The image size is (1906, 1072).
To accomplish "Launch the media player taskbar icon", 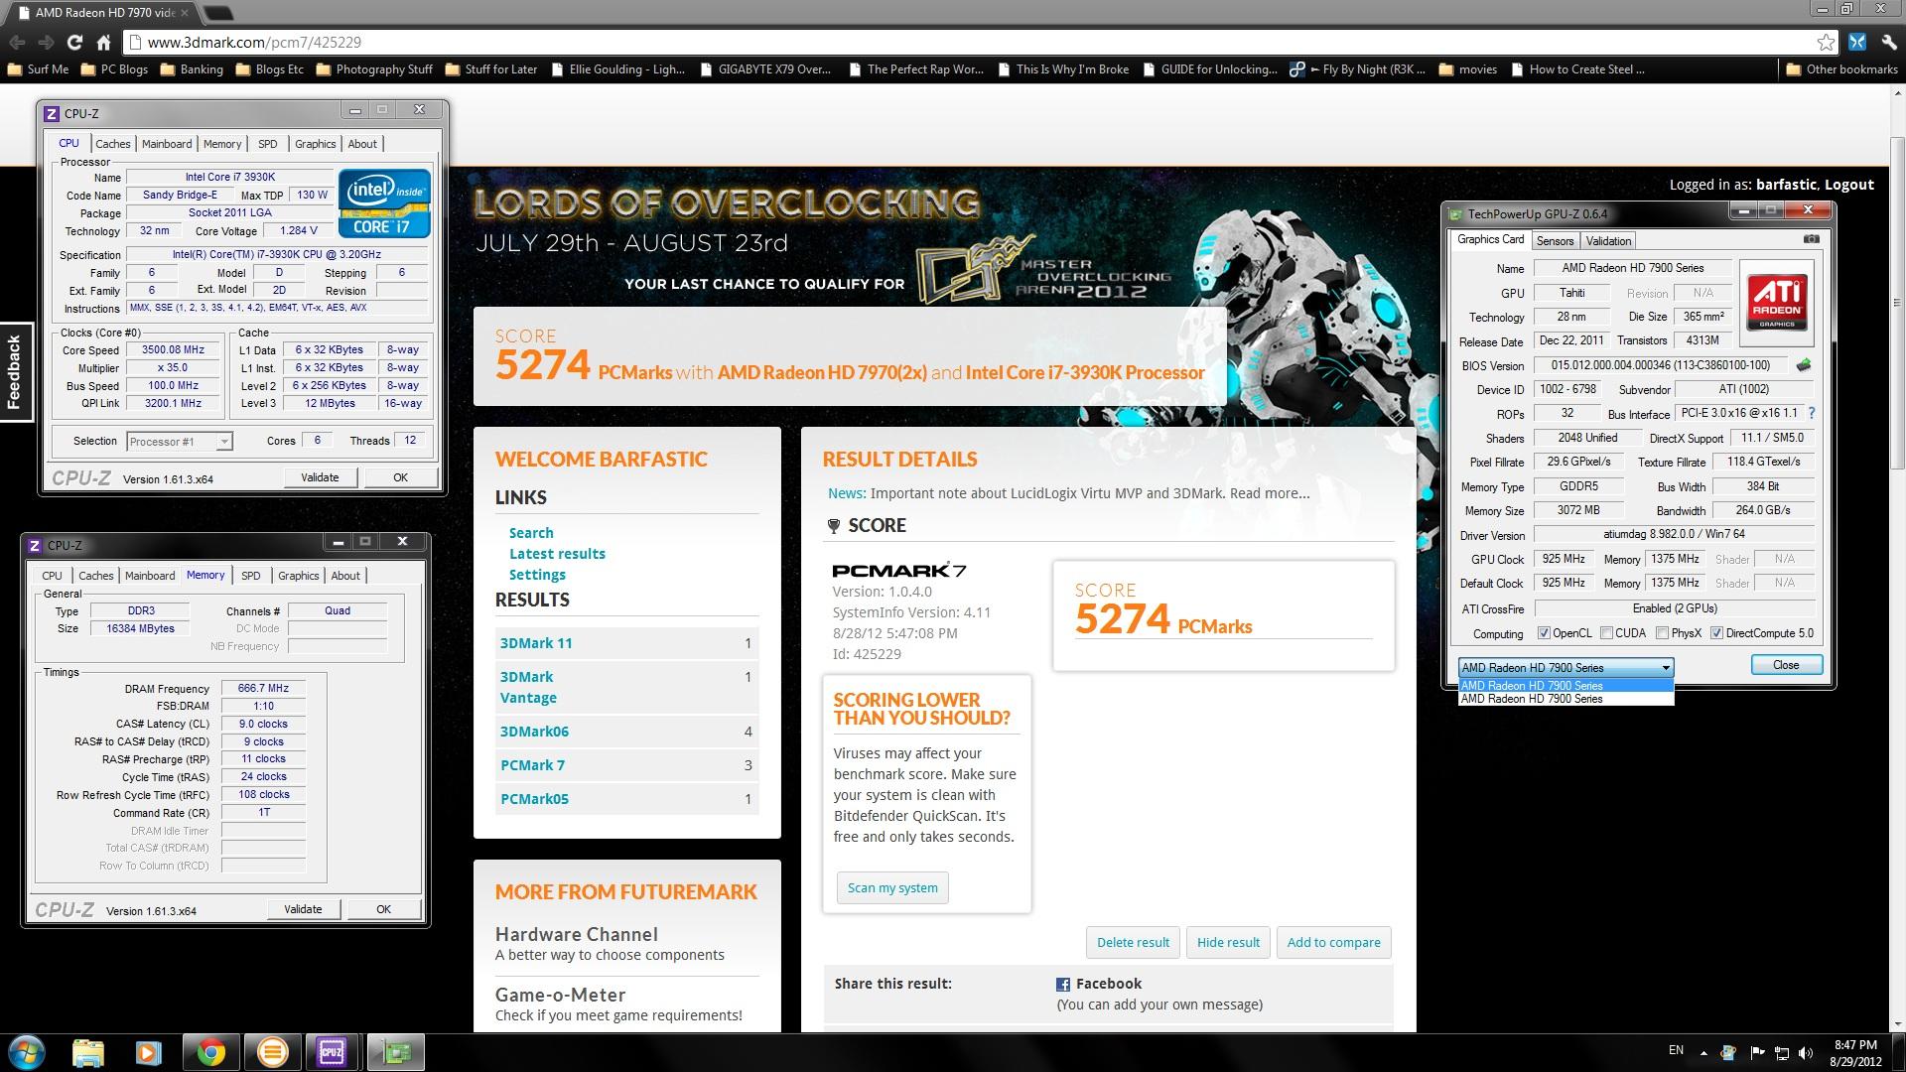I will click(x=148, y=1052).
